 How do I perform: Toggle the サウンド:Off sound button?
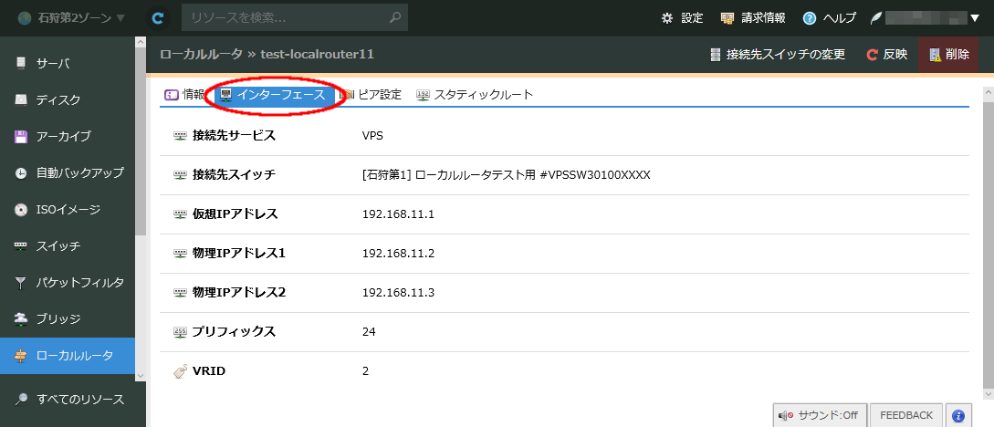pyautogui.click(x=819, y=415)
